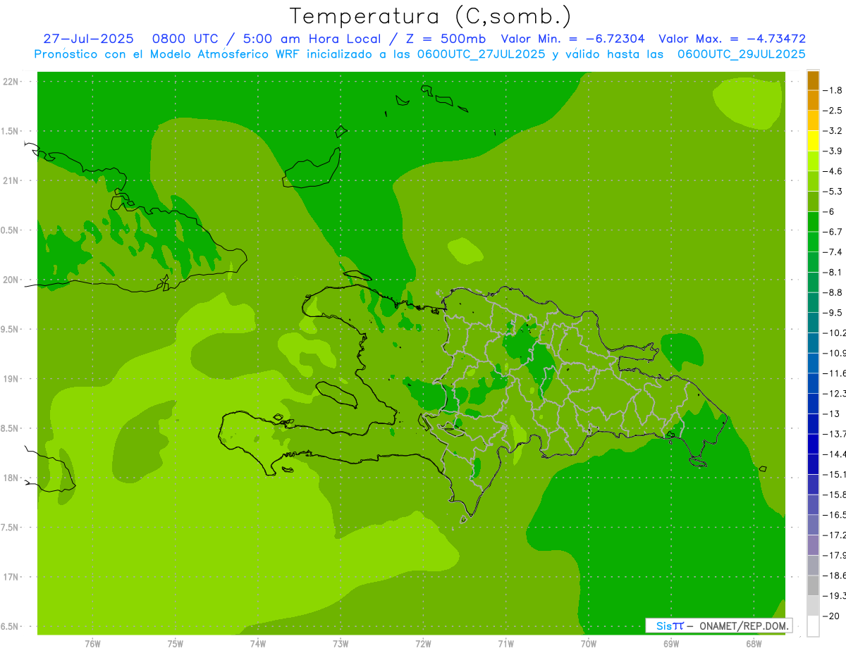846x653 pixels.
Task: Click the '69W' longitude label
Action: click(671, 644)
